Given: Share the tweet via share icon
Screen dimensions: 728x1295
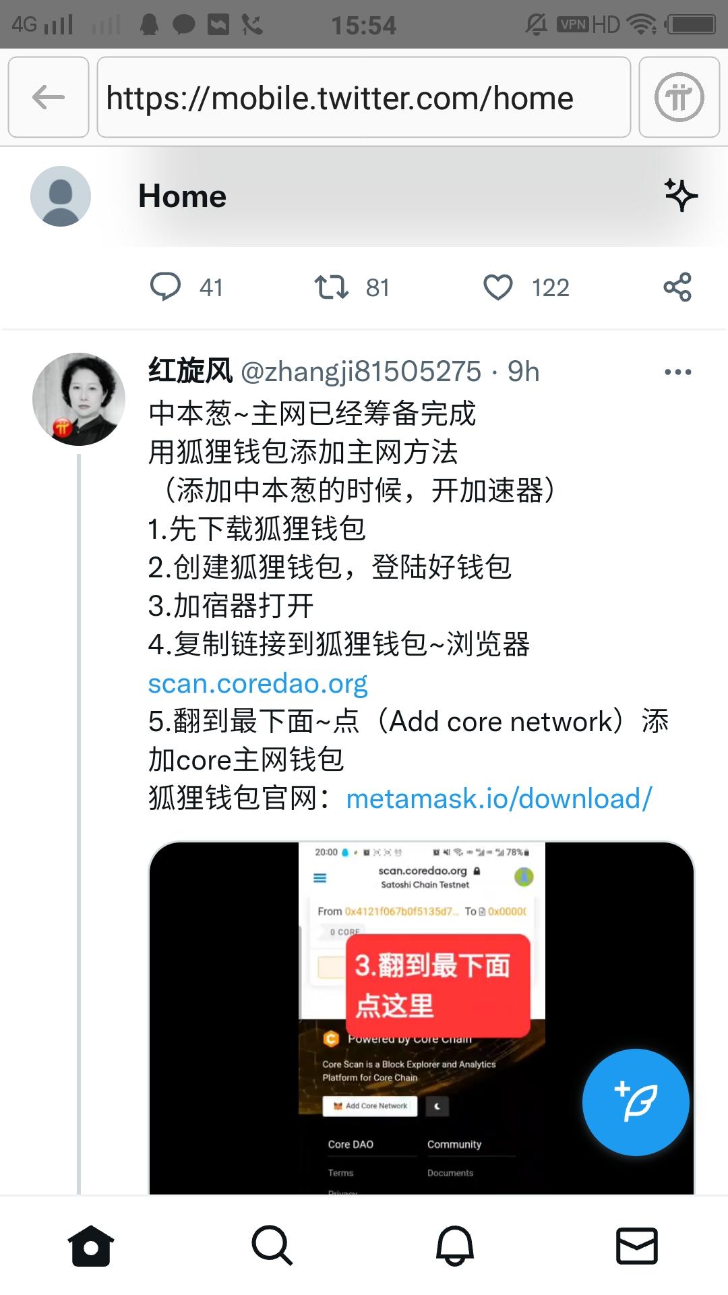Looking at the screenshot, I should [x=677, y=287].
